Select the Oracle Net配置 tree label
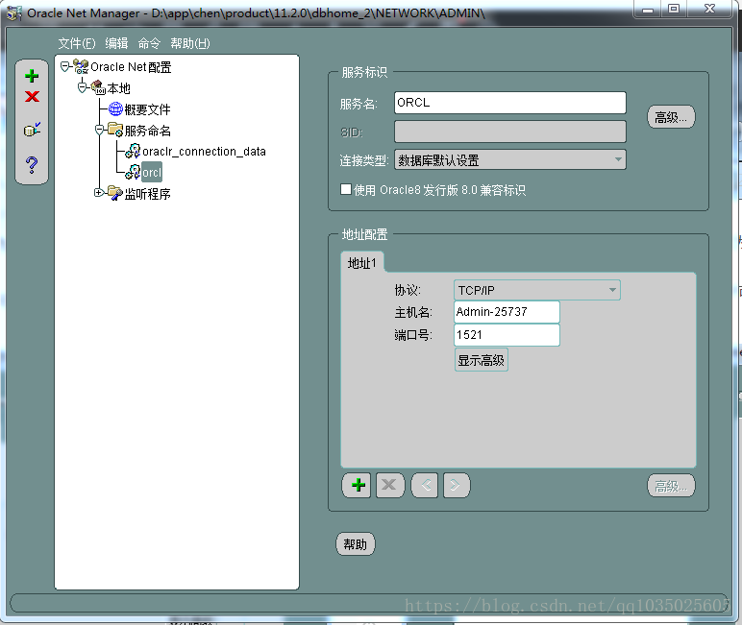This screenshot has height=625, width=742. pos(131,67)
